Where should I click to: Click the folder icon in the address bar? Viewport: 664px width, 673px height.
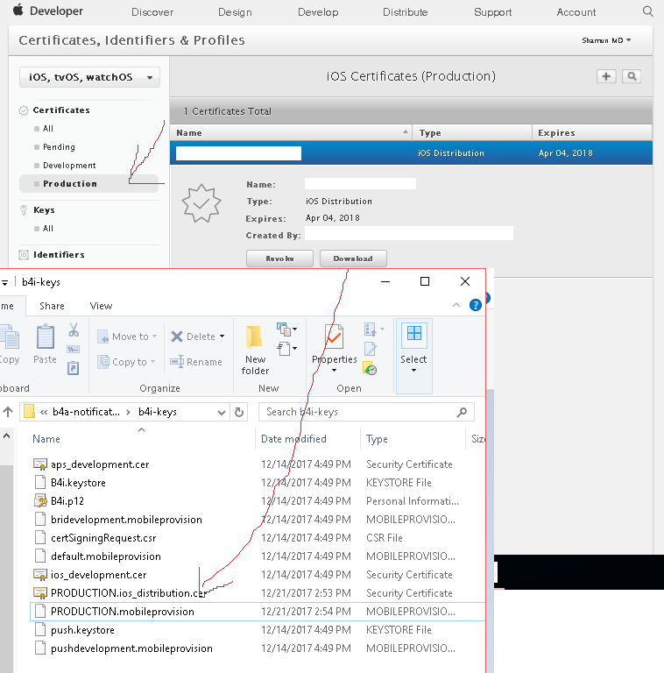point(29,411)
